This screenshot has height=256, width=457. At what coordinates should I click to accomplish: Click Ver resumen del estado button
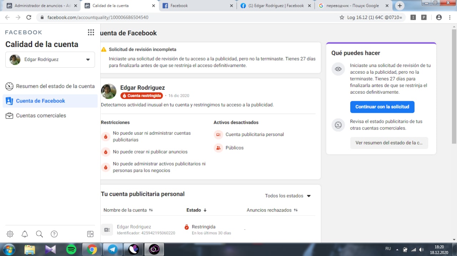point(389,143)
